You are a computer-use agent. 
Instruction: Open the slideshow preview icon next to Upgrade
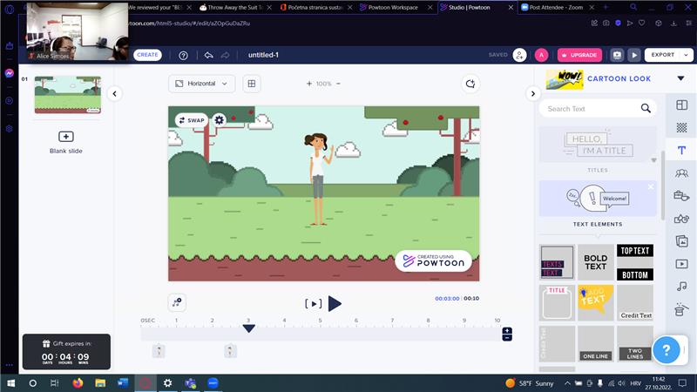617,55
